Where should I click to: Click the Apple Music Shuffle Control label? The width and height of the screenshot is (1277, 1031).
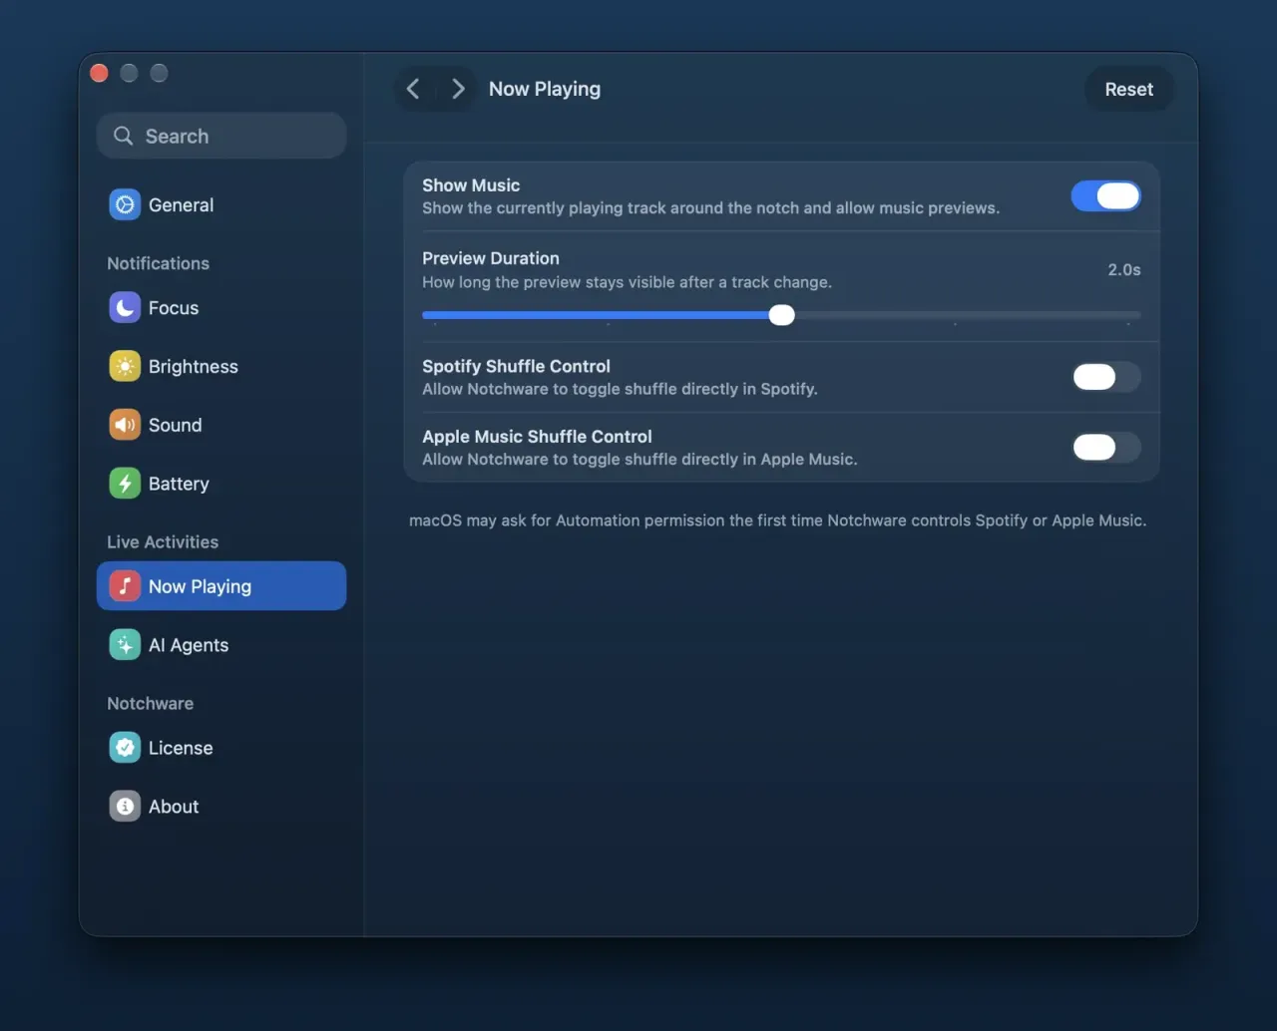click(537, 437)
